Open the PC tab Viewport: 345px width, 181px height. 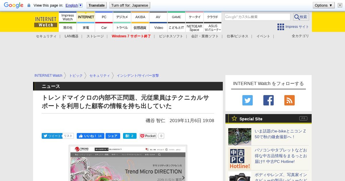[104, 17]
